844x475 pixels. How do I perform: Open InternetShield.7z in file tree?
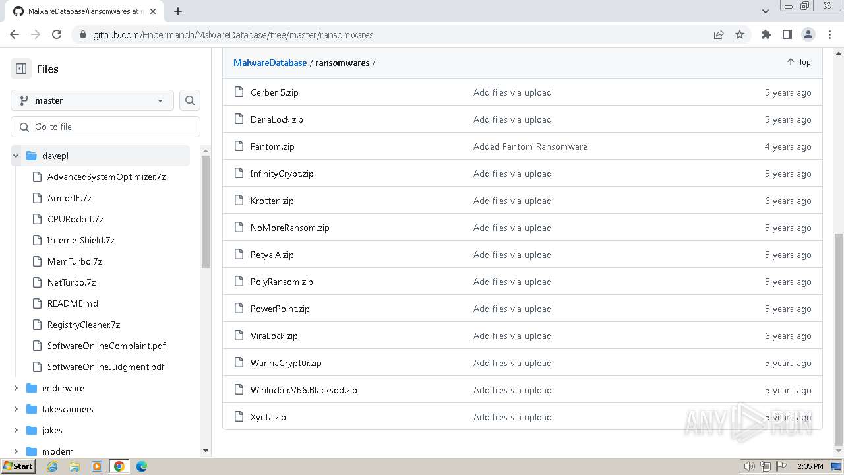tap(80, 240)
